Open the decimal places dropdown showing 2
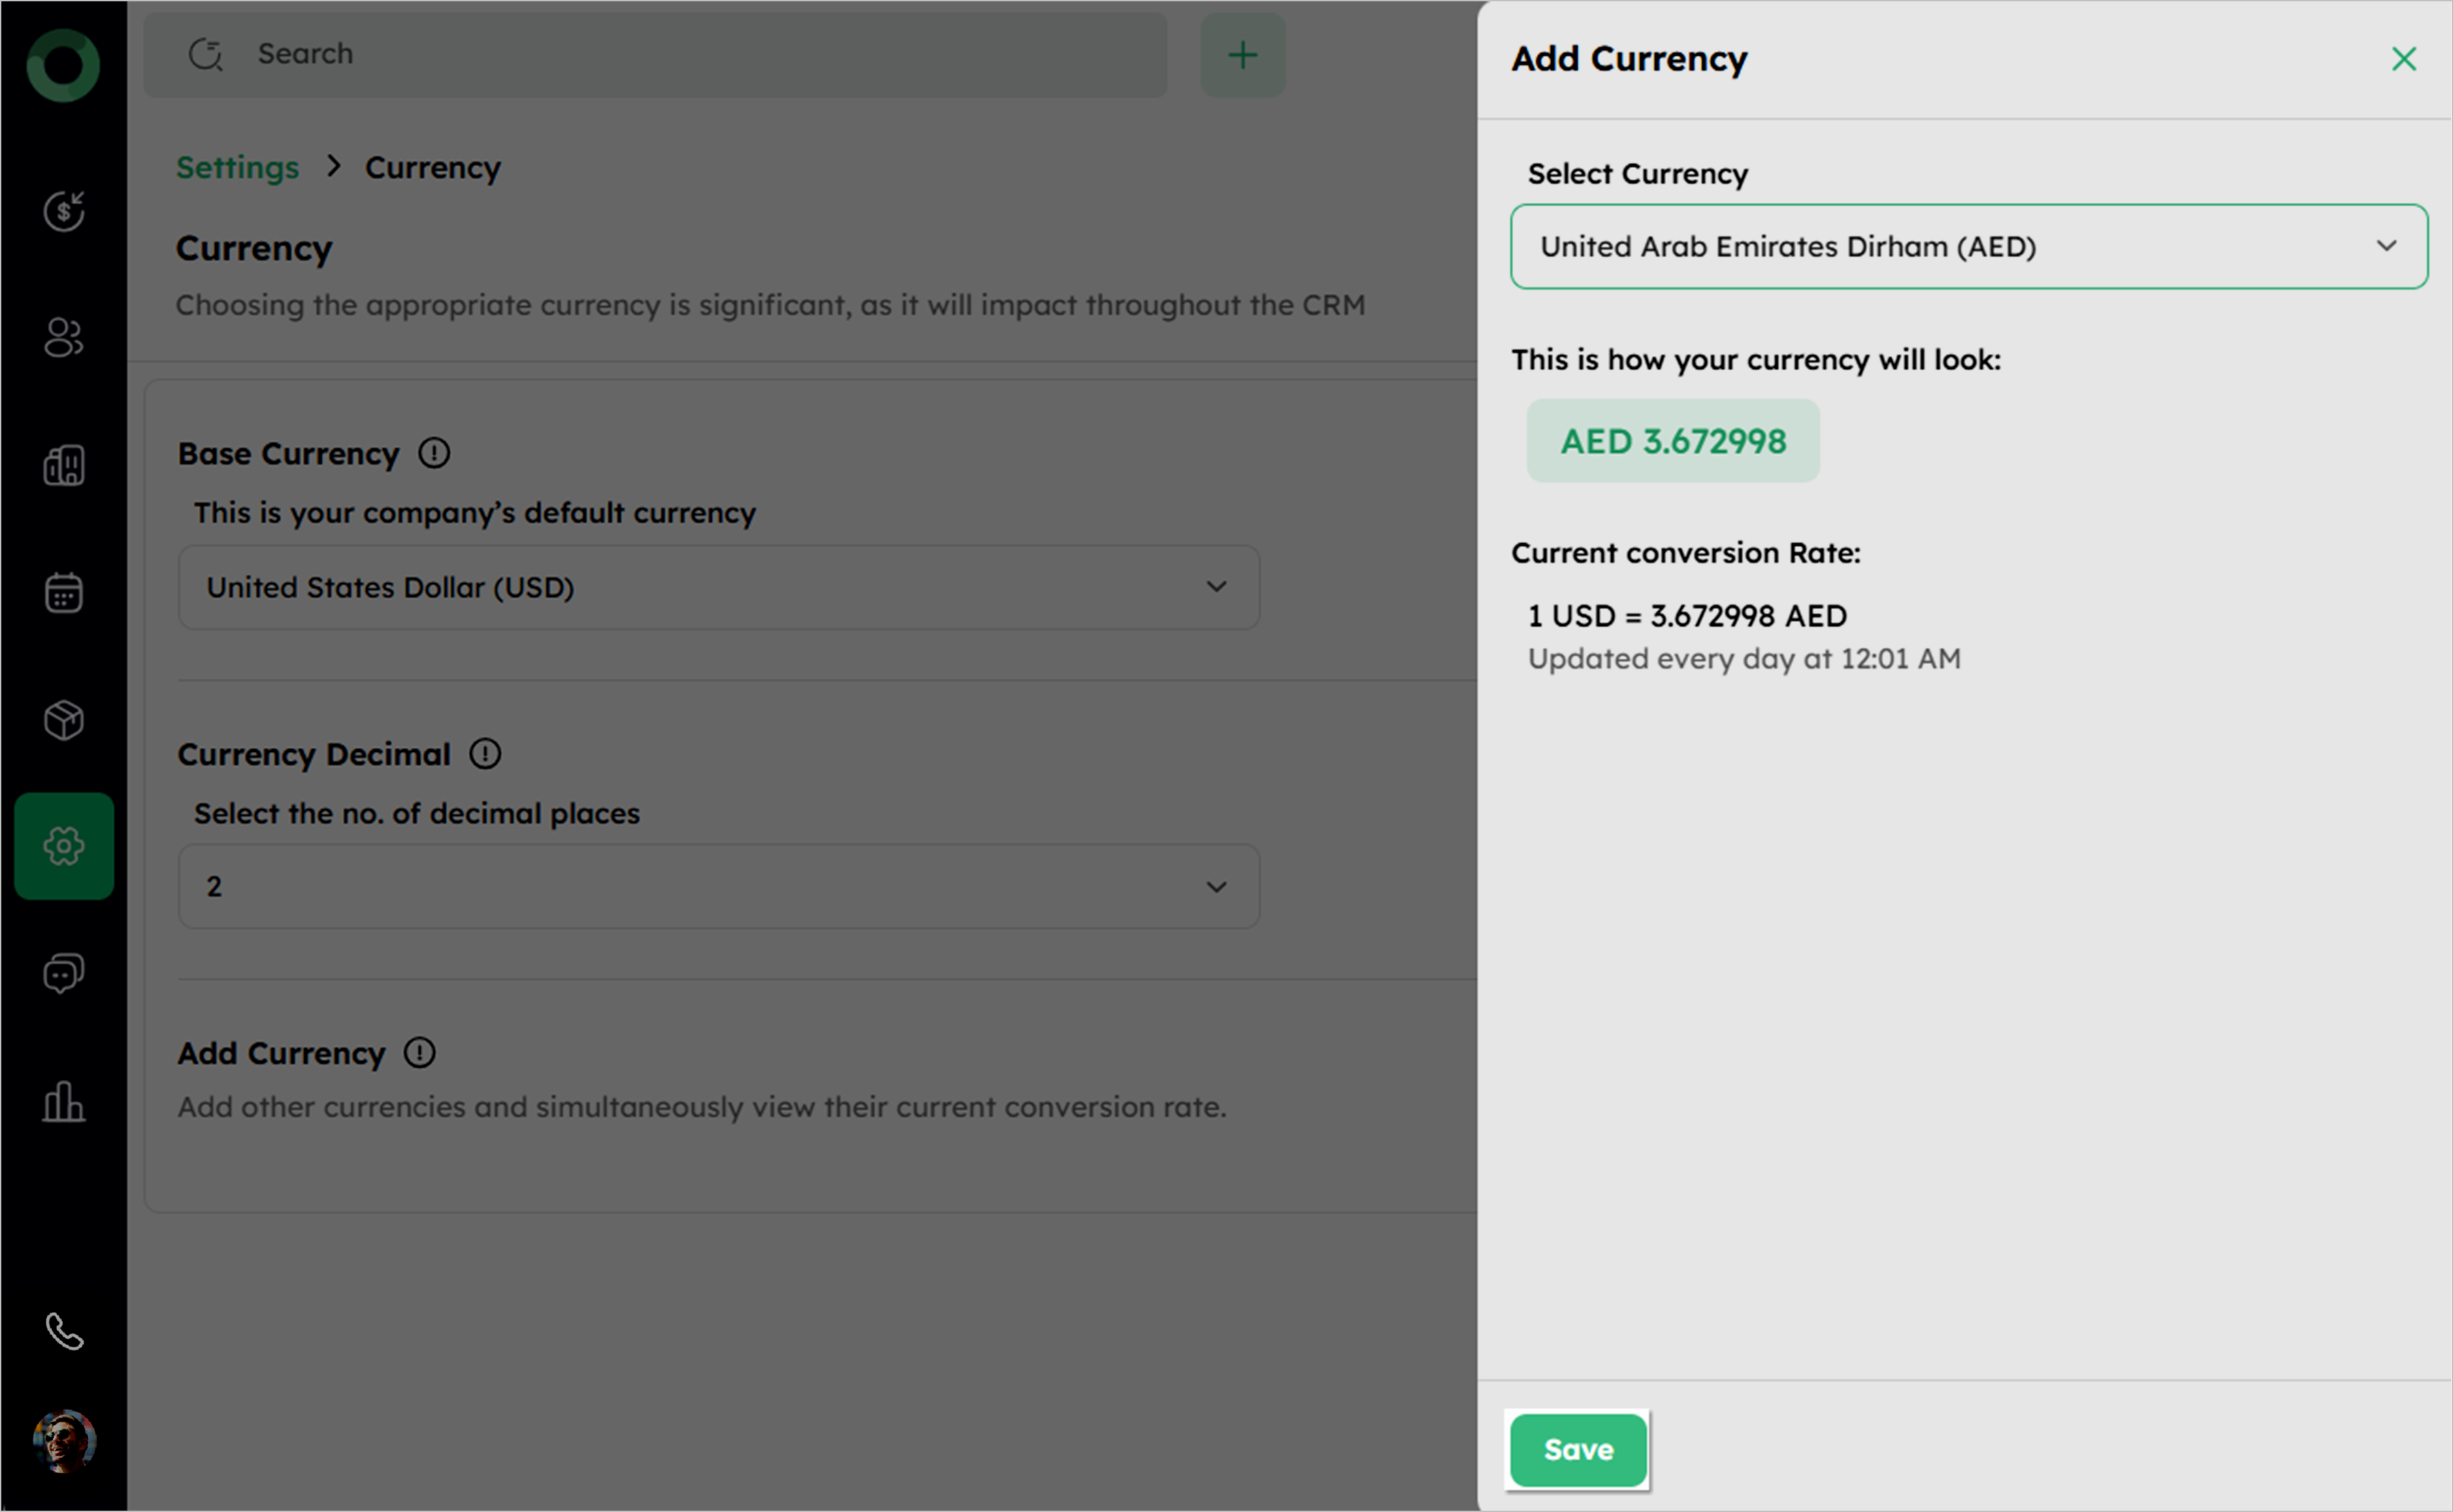The height and width of the screenshot is (1512, 2453). pyautogui.click(x=718, y=886)
